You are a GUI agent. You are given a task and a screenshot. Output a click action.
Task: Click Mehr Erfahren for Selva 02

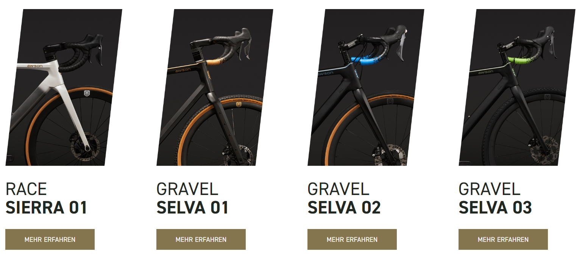[352, 240]
